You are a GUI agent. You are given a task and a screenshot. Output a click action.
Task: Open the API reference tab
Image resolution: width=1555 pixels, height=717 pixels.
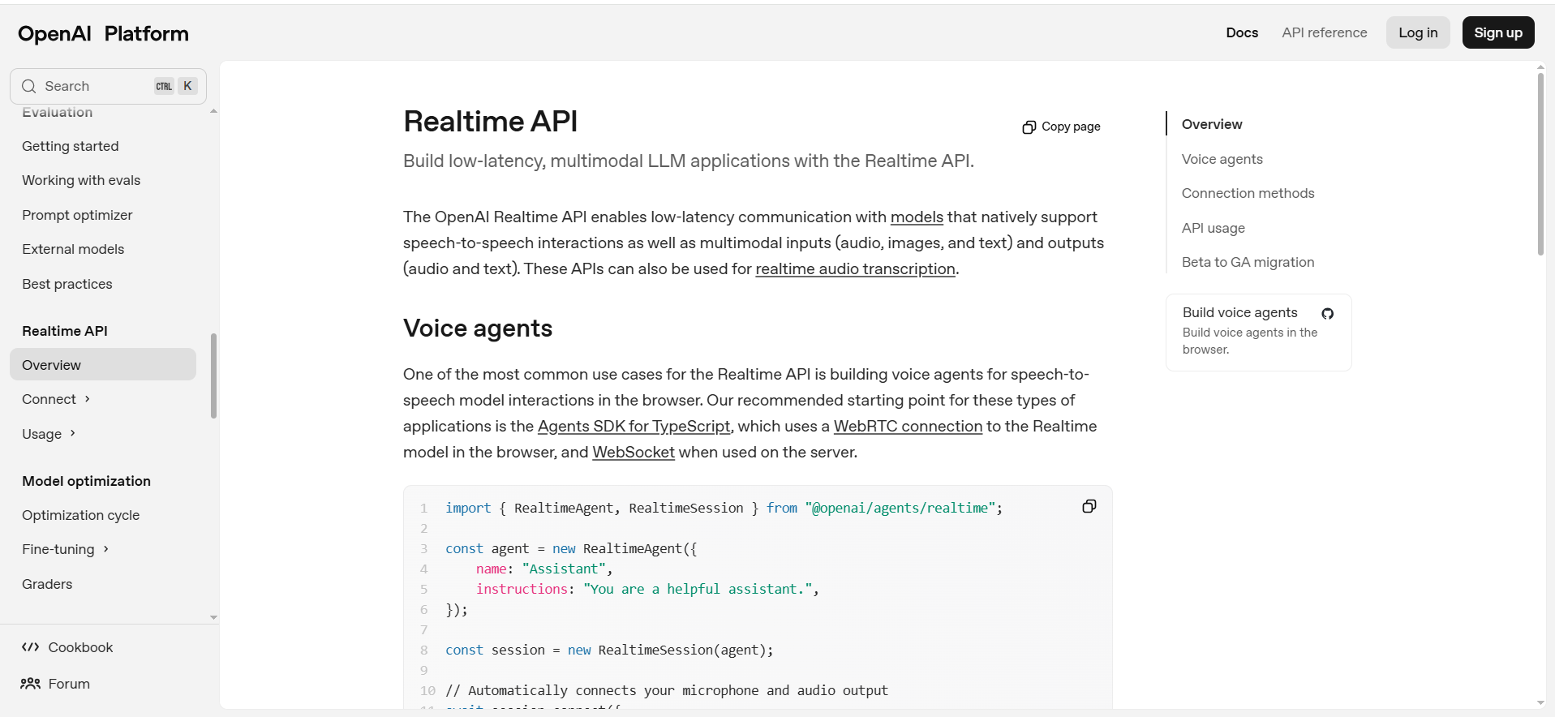click(1325, 32)
